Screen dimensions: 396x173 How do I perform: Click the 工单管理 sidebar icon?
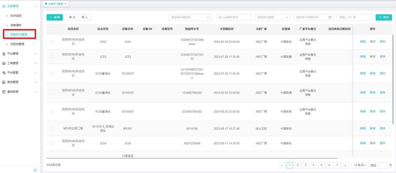tap(4, 63)
